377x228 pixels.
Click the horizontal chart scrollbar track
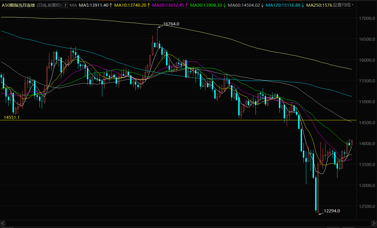click(188, 223)
